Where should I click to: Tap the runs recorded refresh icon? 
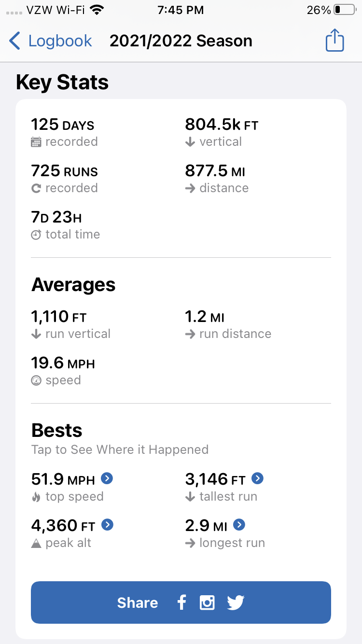pyautogui.click(x=36, y=188)
